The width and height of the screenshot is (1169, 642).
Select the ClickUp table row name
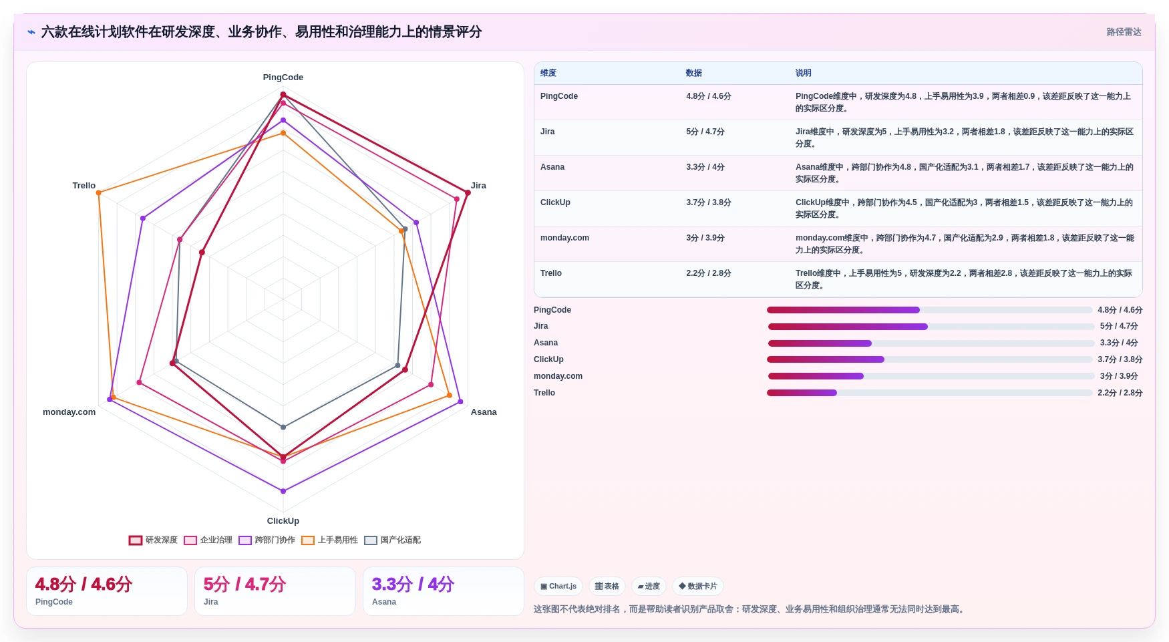(x=555, y=202)
